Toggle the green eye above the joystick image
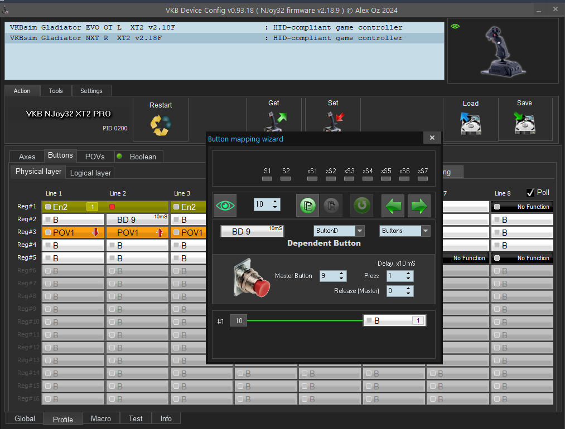This screenshot has height=429, width=565. [455, 26]
